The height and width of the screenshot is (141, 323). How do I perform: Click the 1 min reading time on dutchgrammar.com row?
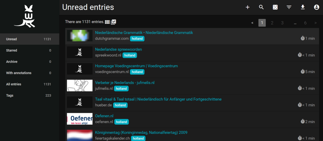tap(308, 38)
